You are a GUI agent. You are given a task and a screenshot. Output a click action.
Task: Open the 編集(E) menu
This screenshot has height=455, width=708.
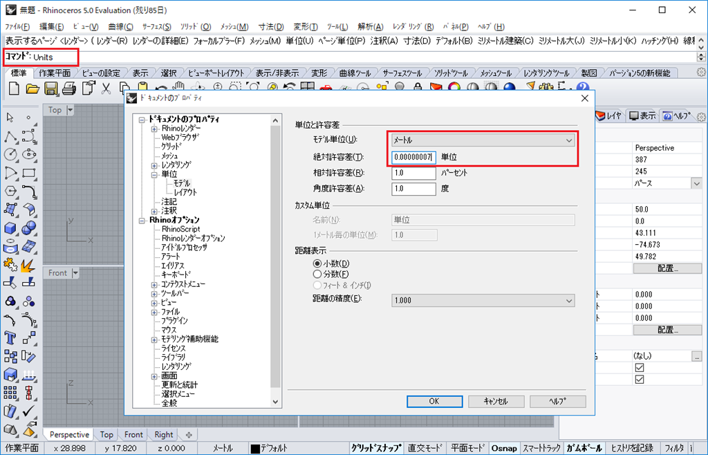(x=51, y=27)
